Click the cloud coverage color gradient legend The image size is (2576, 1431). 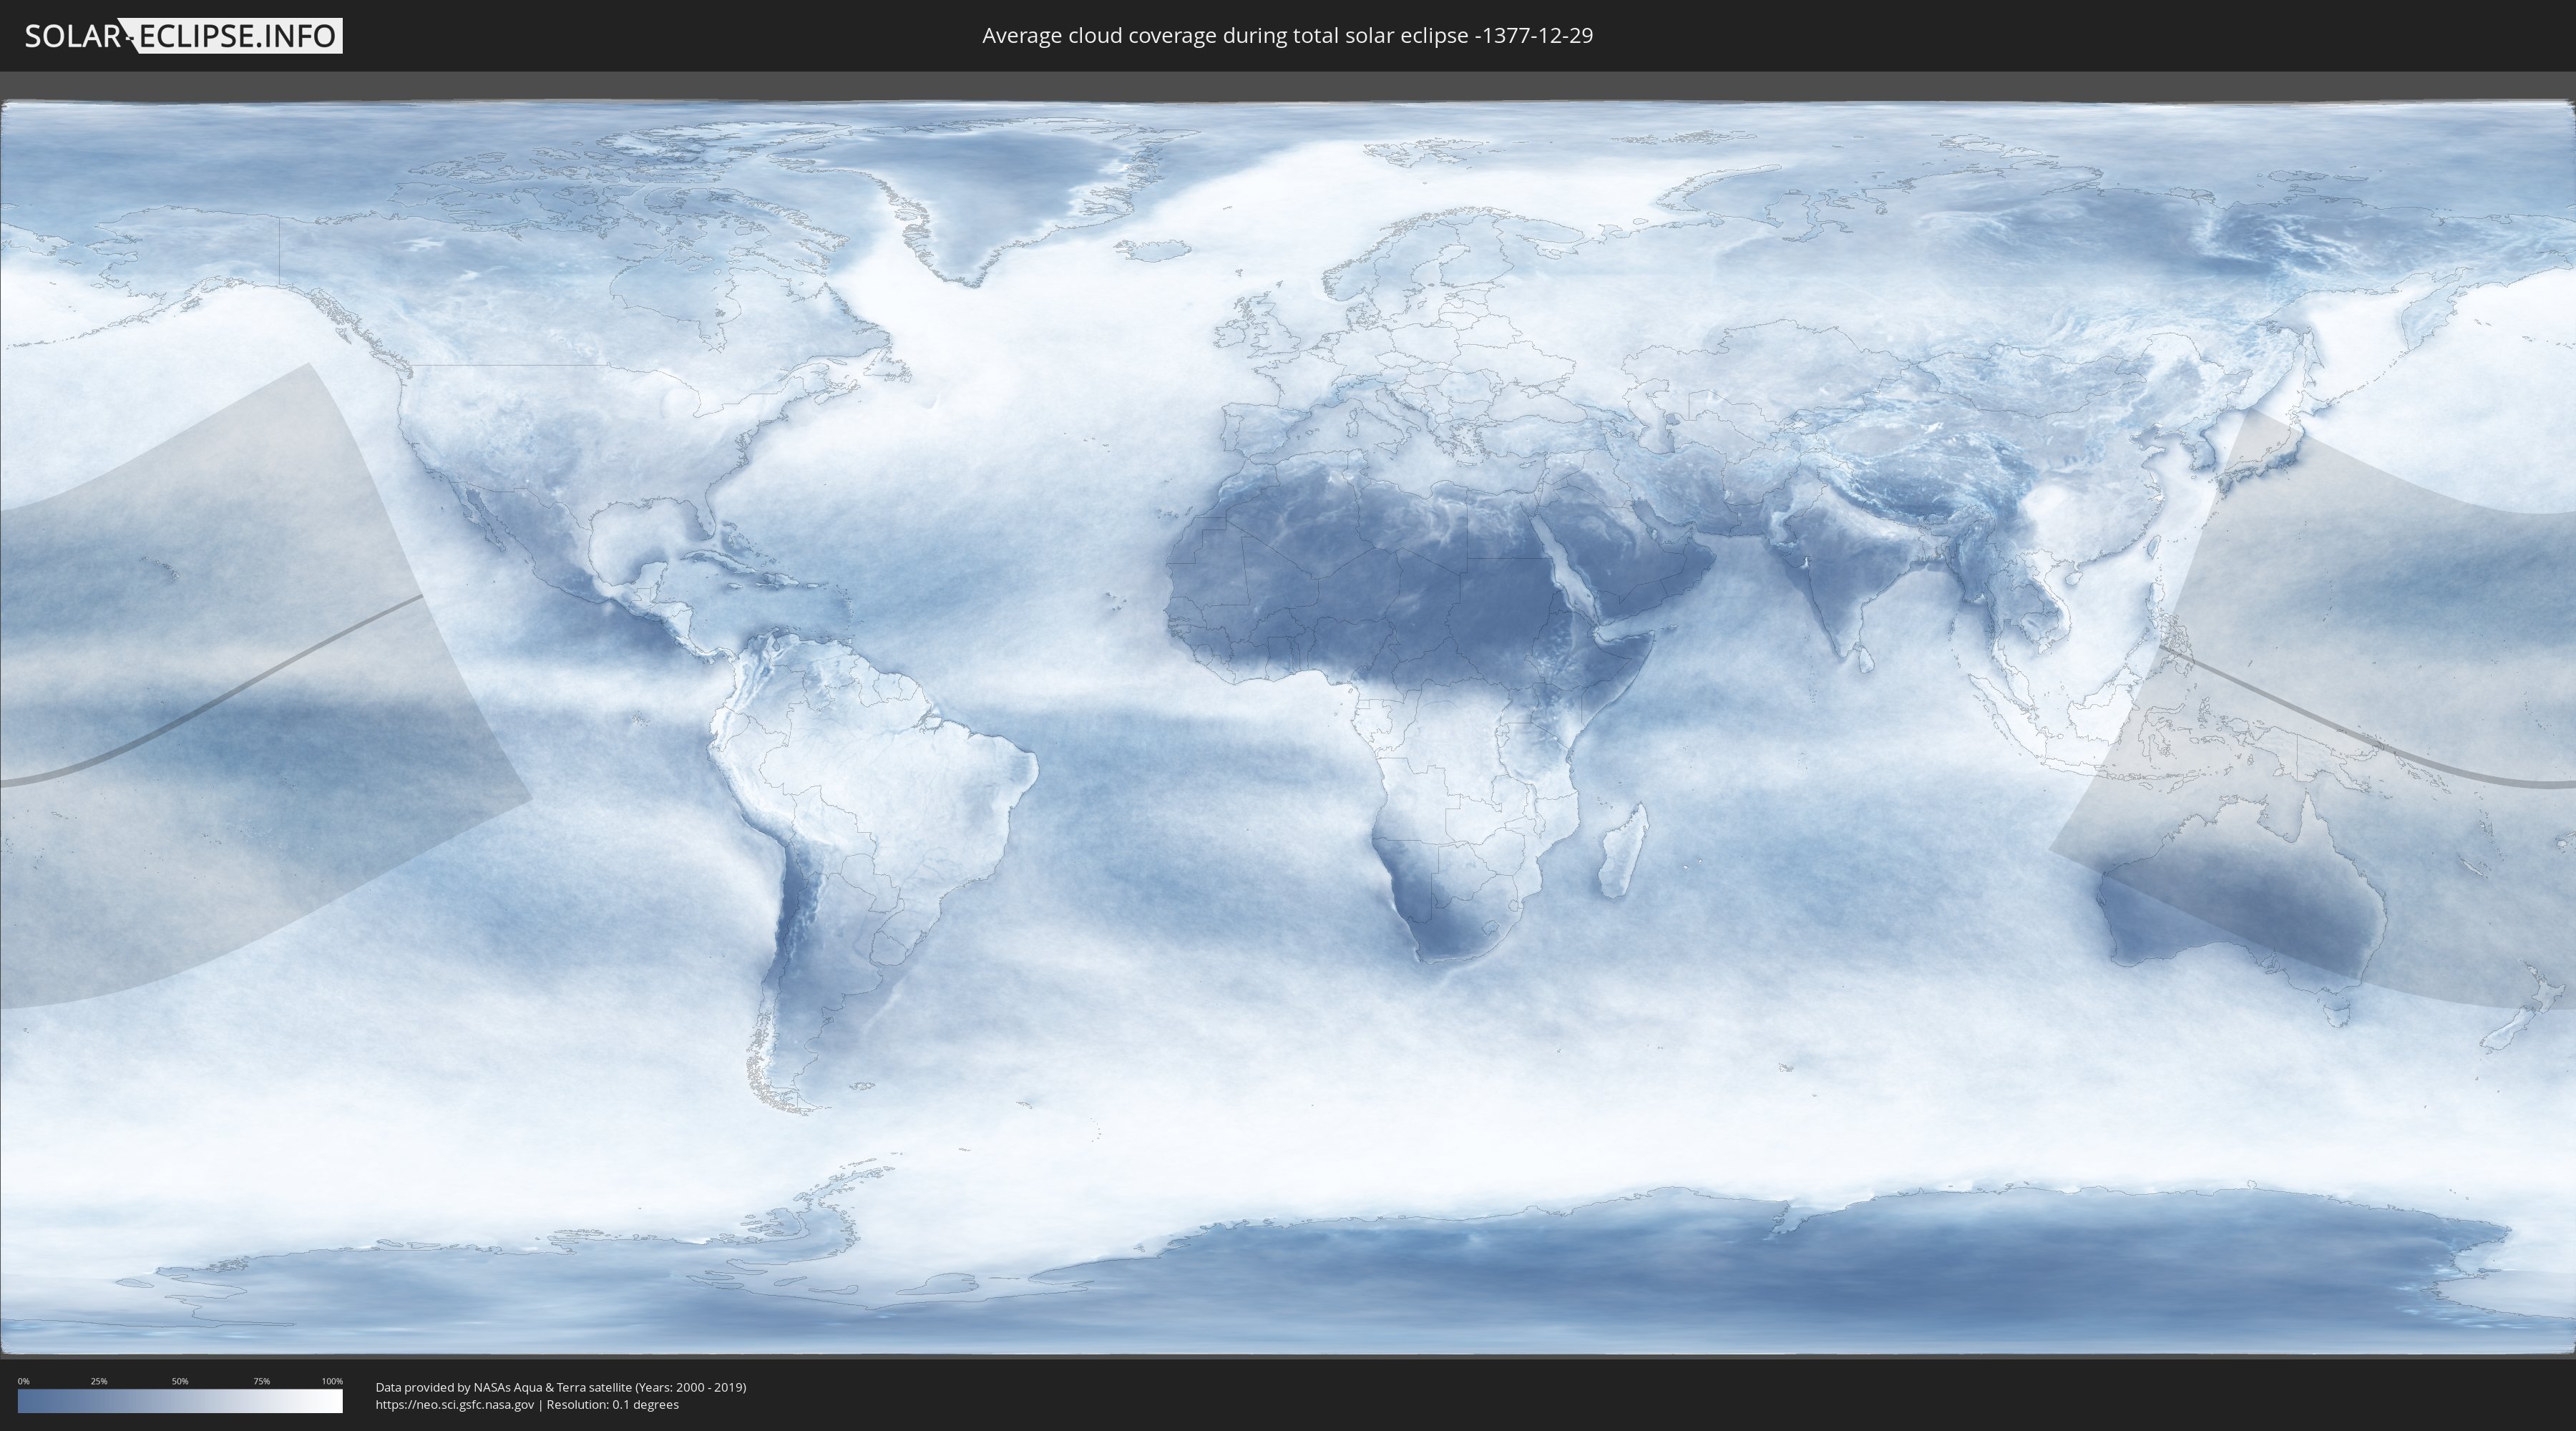[180, 1401]
